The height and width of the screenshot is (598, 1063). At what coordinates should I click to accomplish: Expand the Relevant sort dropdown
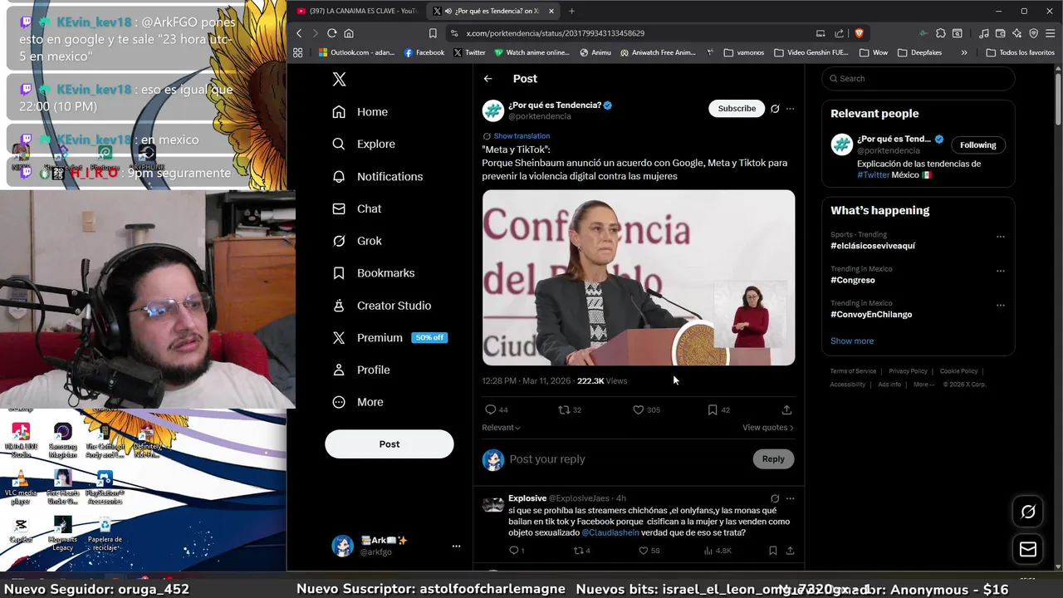pos(501,428)
